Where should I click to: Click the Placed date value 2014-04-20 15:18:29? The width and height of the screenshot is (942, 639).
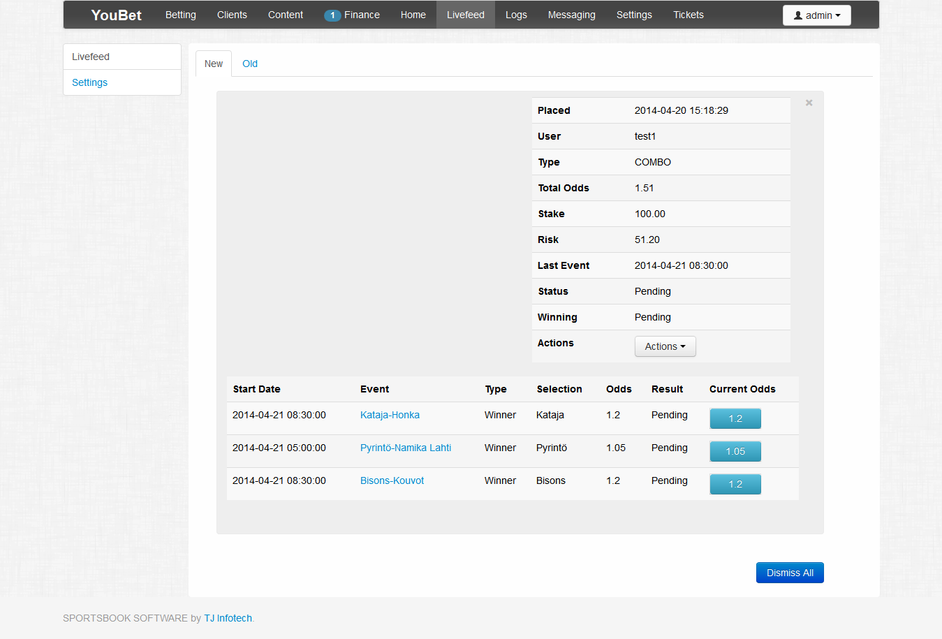(x=682, y=110)
